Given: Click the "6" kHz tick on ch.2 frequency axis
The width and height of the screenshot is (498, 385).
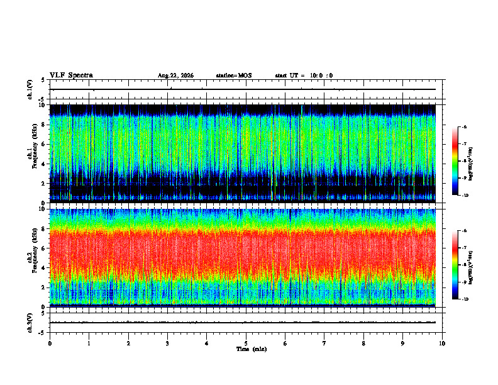Looking at the screenshot, I should [44, 248].
